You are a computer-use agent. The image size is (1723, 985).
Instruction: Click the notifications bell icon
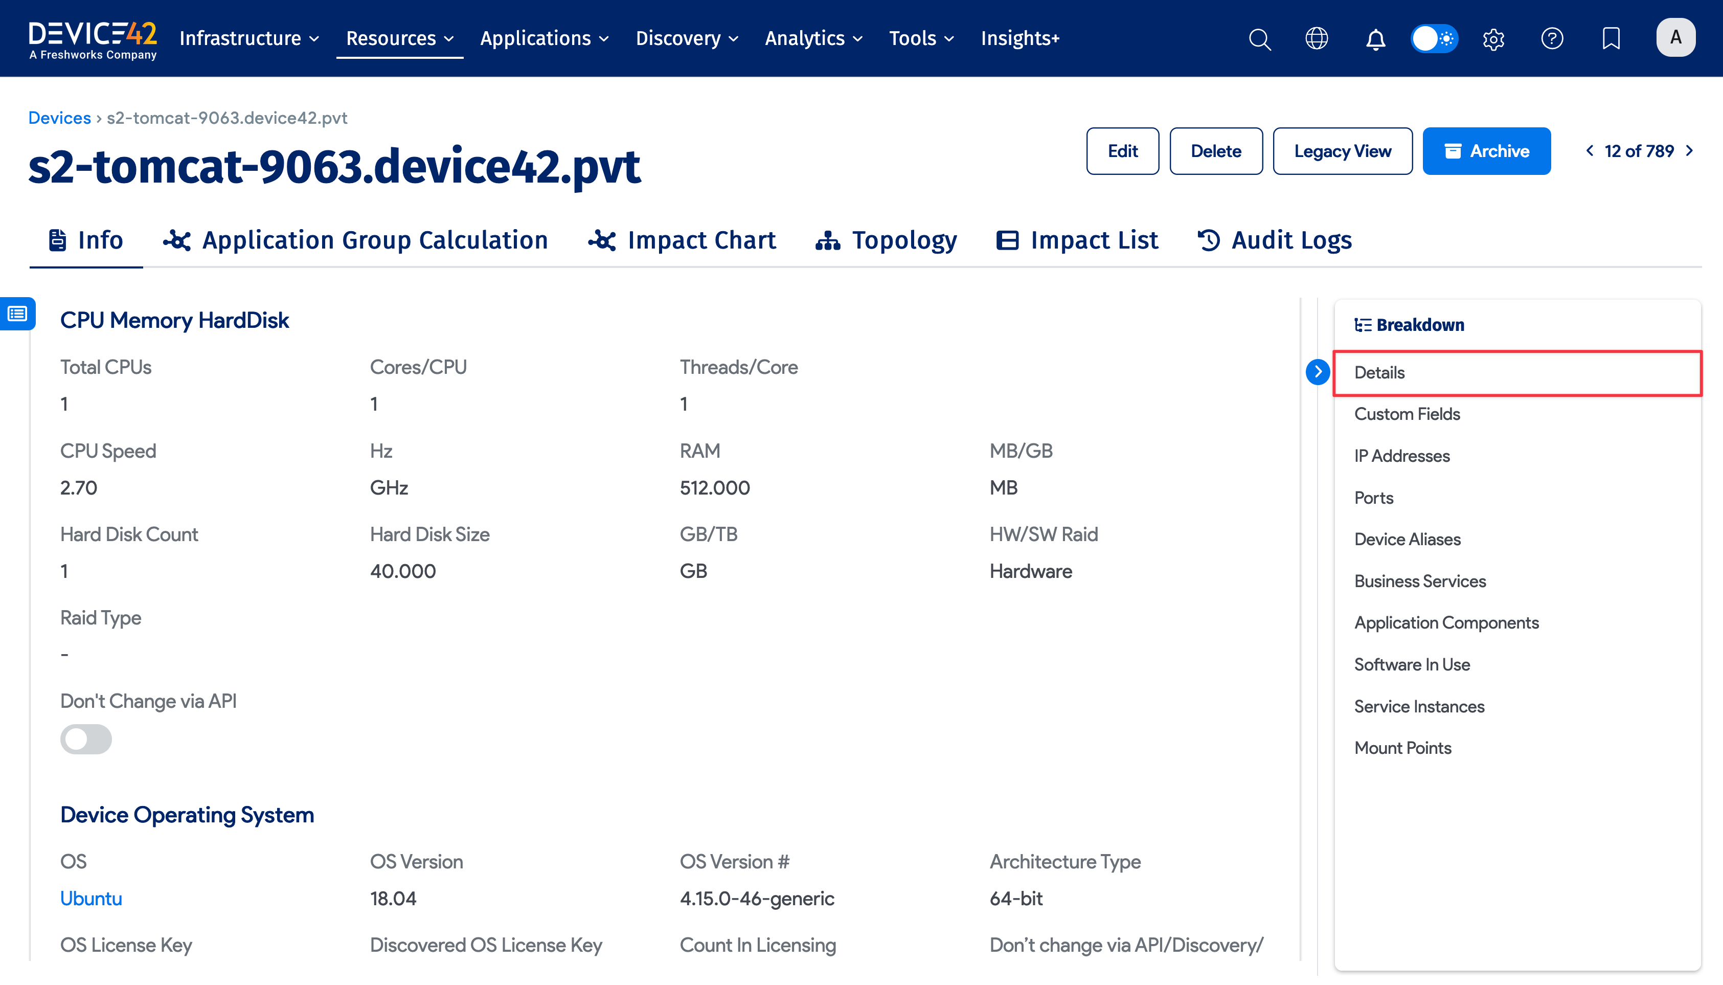tap(1375, 38)
